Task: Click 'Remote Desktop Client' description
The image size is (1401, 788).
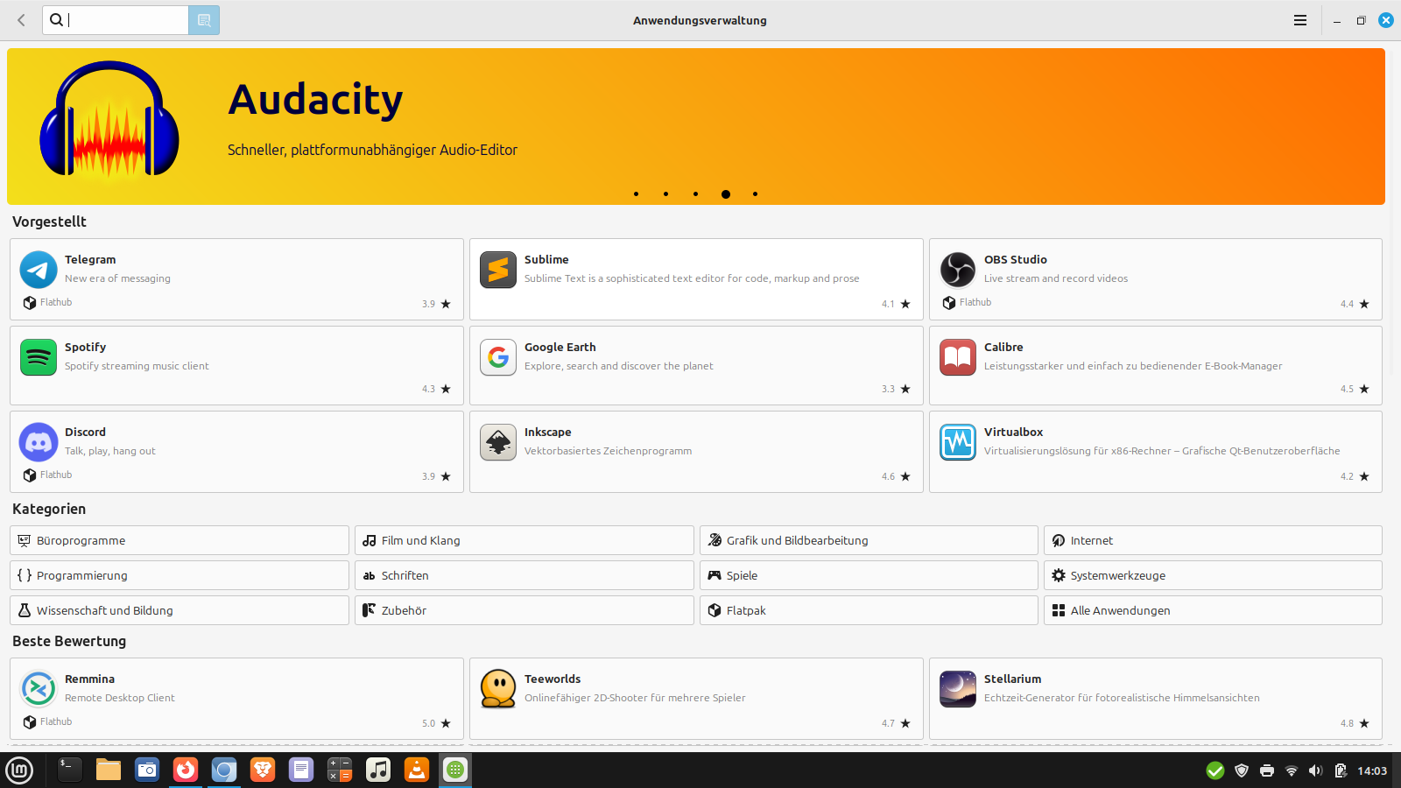Action: (120, 698)
